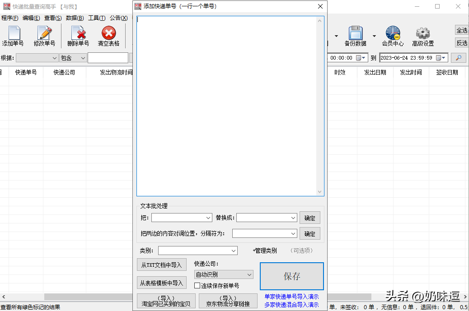This screenshot has height=311, width=469.
Task: Click the 发出时间 column header
Action: click(x=411, y=72)
